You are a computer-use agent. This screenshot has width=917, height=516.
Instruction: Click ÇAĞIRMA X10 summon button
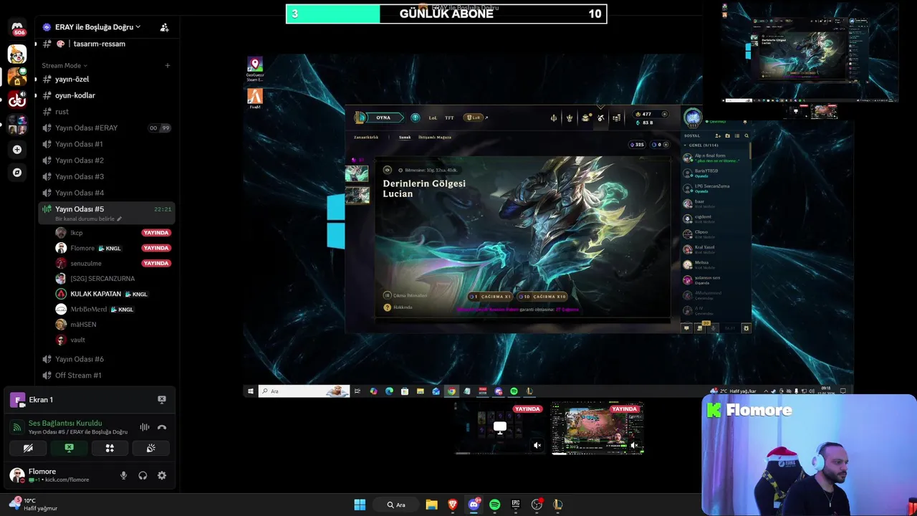coord(544,296)
